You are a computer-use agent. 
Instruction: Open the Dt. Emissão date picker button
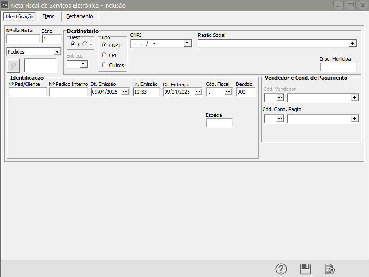pos(125,92)
